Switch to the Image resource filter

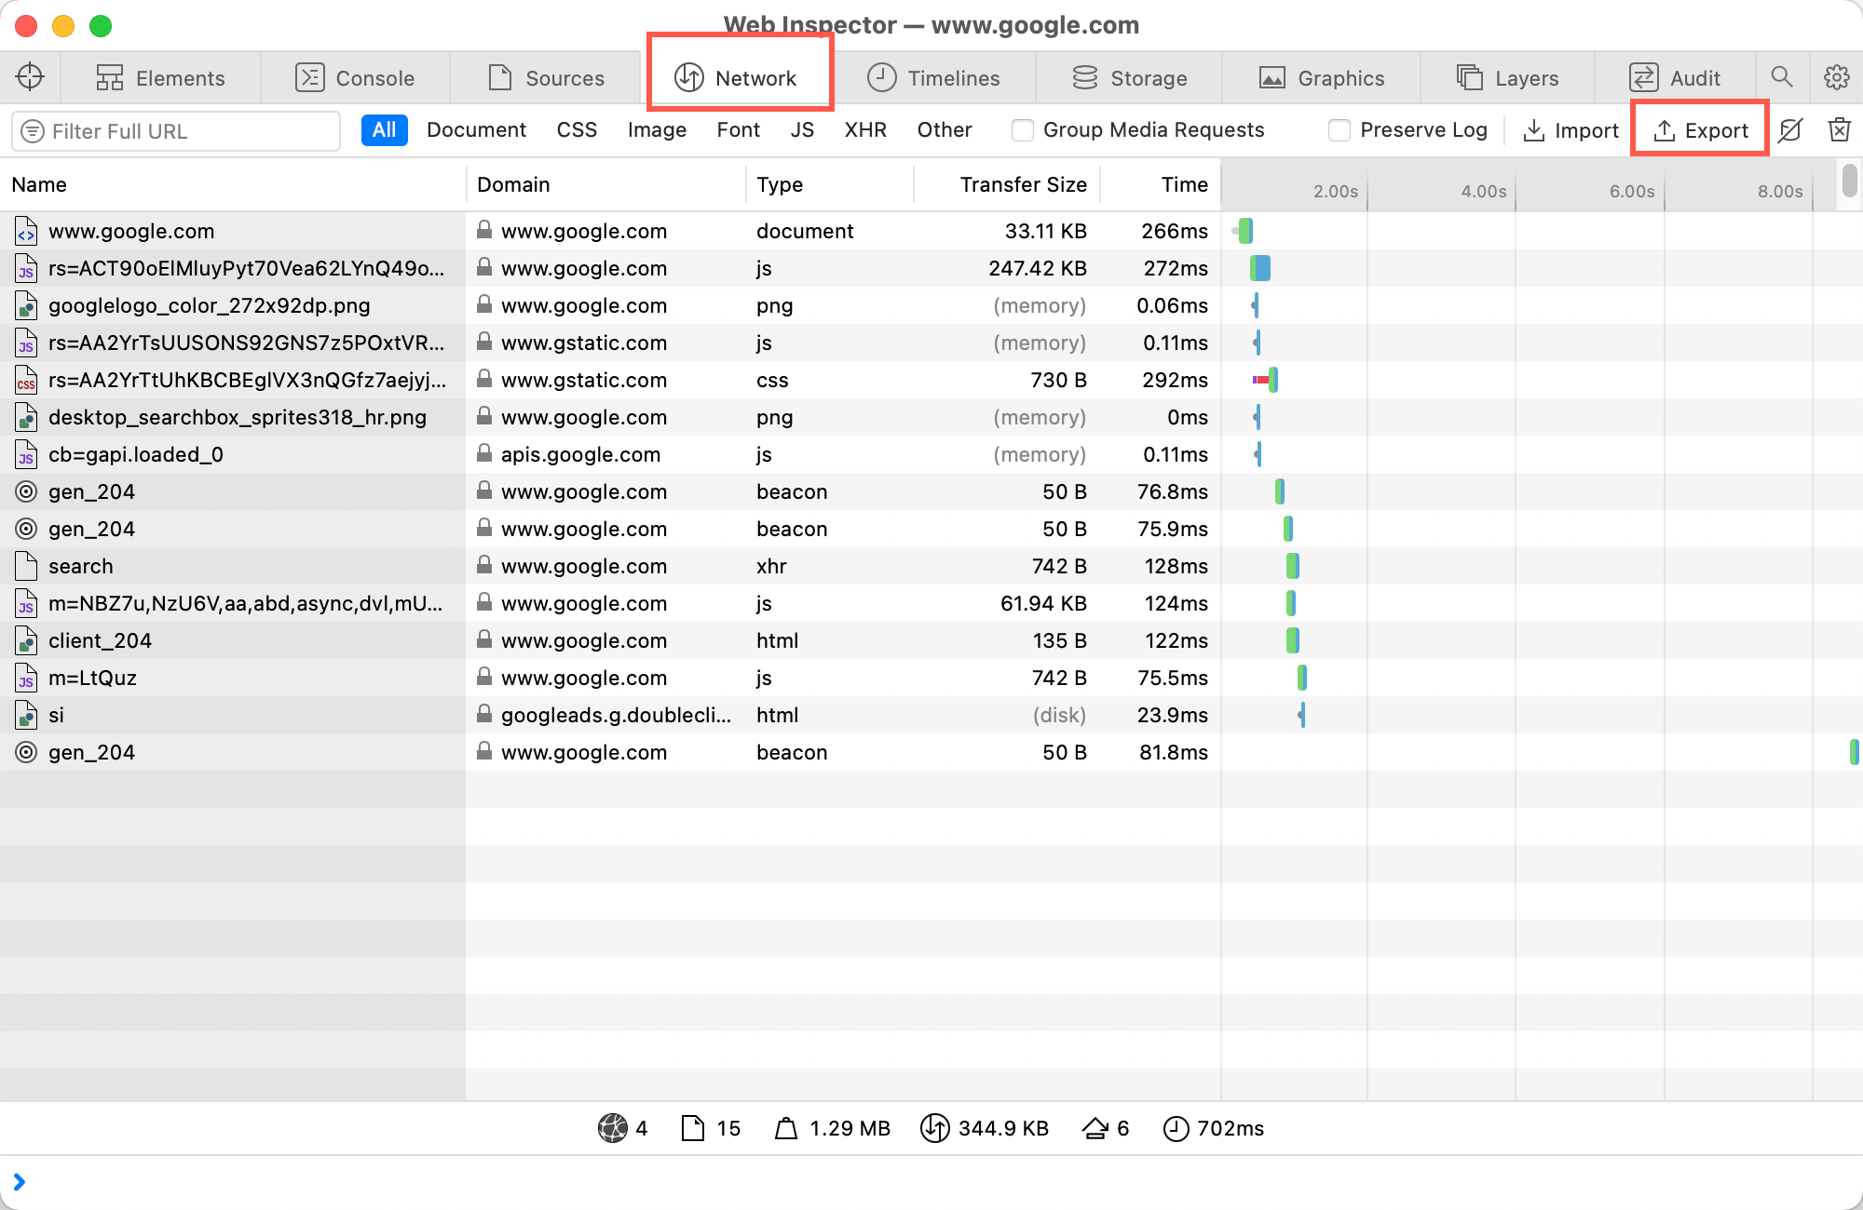tap(658, 130)
